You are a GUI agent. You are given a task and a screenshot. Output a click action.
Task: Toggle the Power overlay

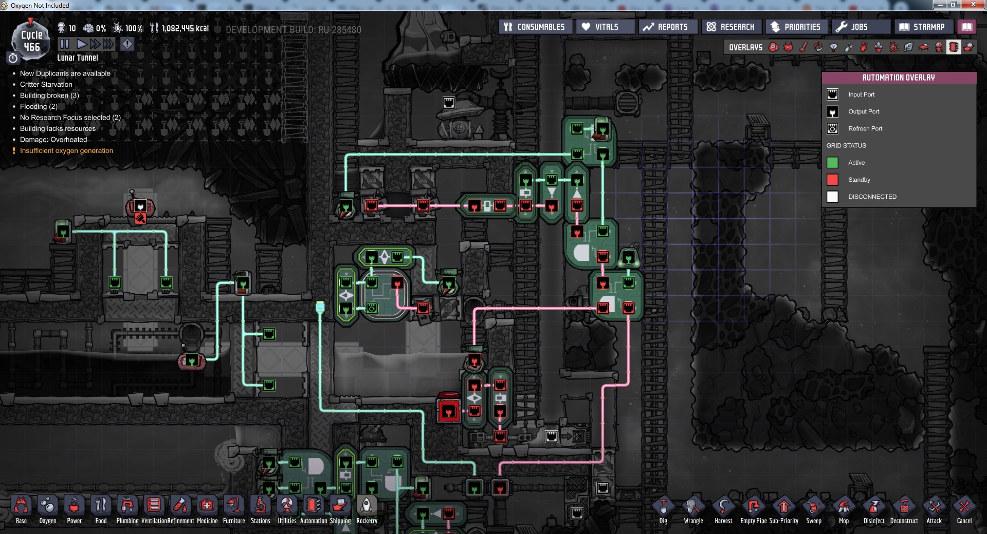point(788,47)
